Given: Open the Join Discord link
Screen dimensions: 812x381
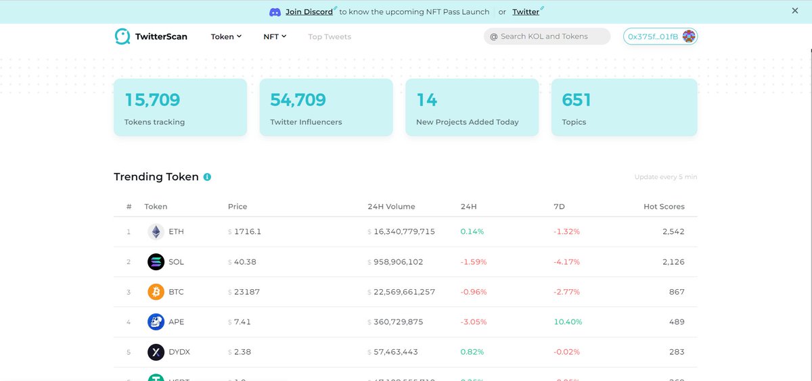Looking at the screenshot, I should click(x=309, y=12).
